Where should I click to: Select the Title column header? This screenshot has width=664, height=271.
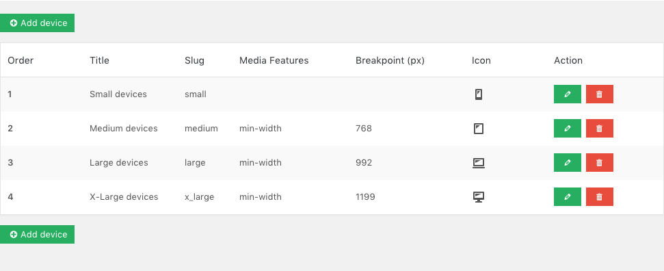(100, 60)
